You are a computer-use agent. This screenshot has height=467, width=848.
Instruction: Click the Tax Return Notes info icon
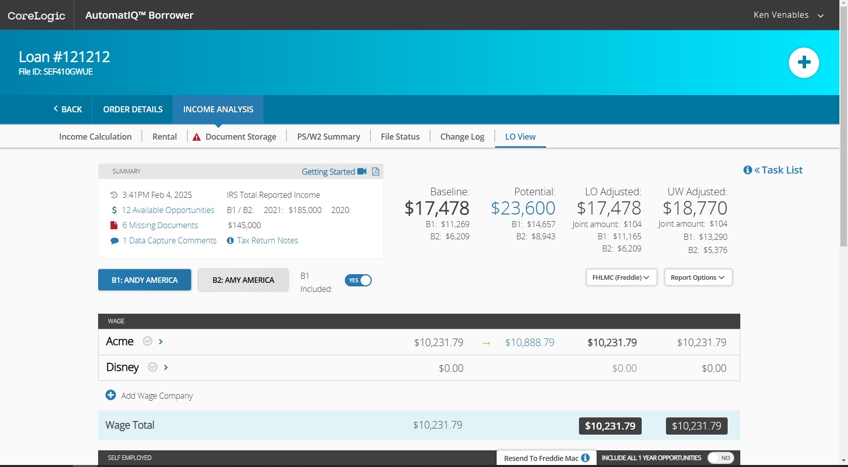[230, 240]
